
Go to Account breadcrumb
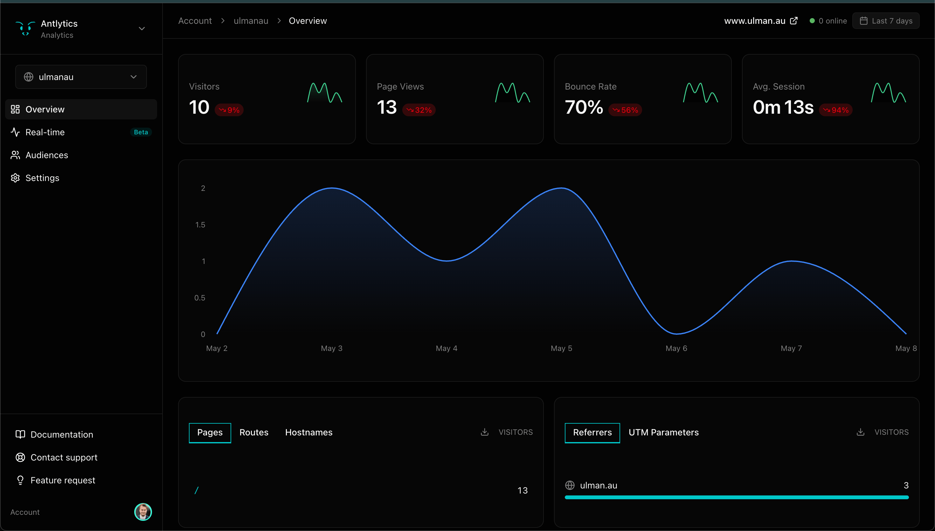pyautogui.click(x=195, y=21)
